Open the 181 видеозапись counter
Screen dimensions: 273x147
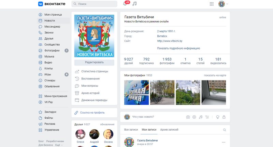coord(218,61)
